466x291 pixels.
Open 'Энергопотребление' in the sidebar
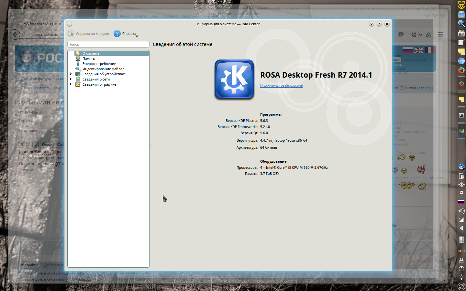[x=99, y=64]
